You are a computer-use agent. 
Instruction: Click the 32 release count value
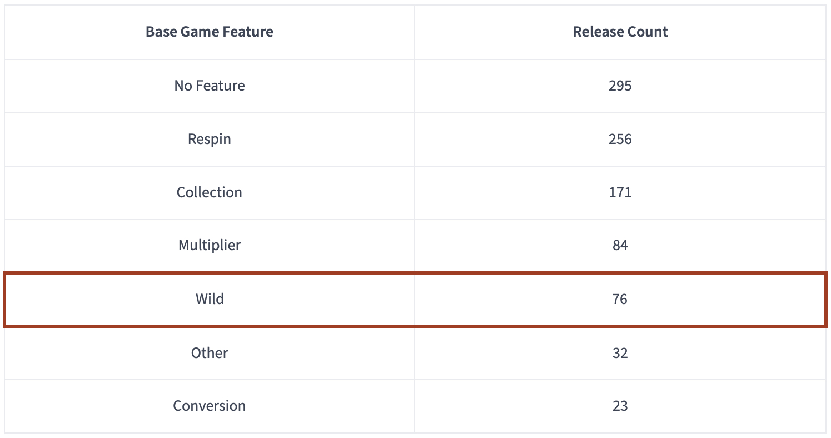click(x=620, y=353)
